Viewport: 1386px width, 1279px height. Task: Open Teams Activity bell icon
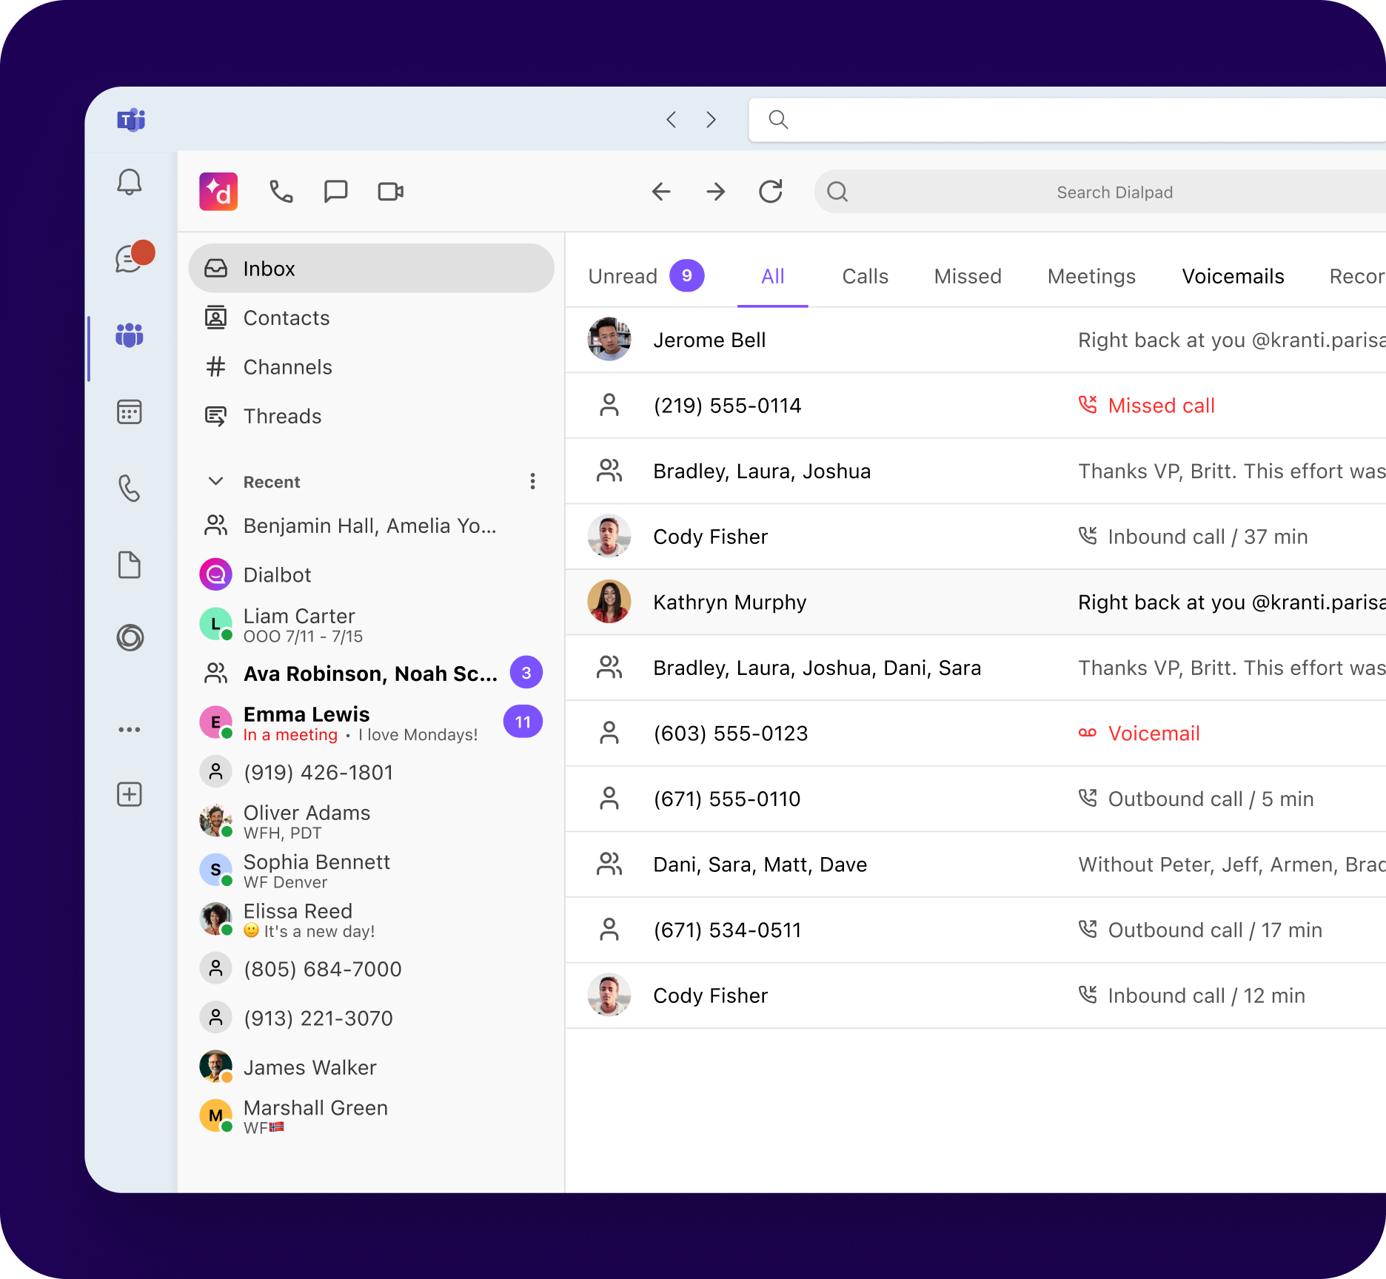click(x=130, y=181)
